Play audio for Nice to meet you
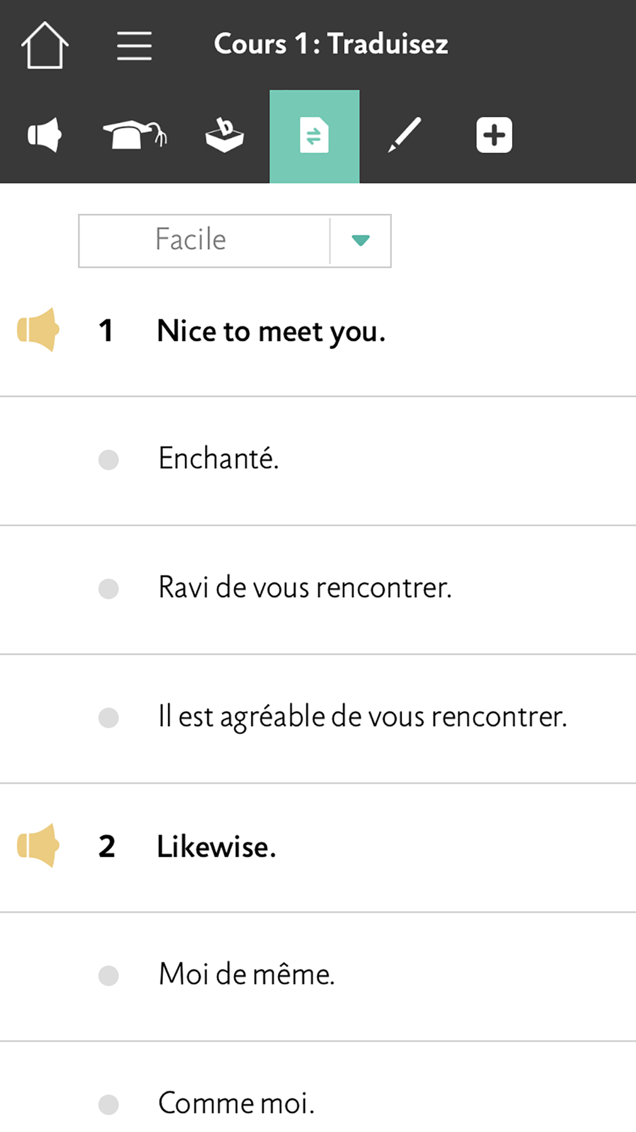This screenshot has width=636, height=1132. click(38, 330)
